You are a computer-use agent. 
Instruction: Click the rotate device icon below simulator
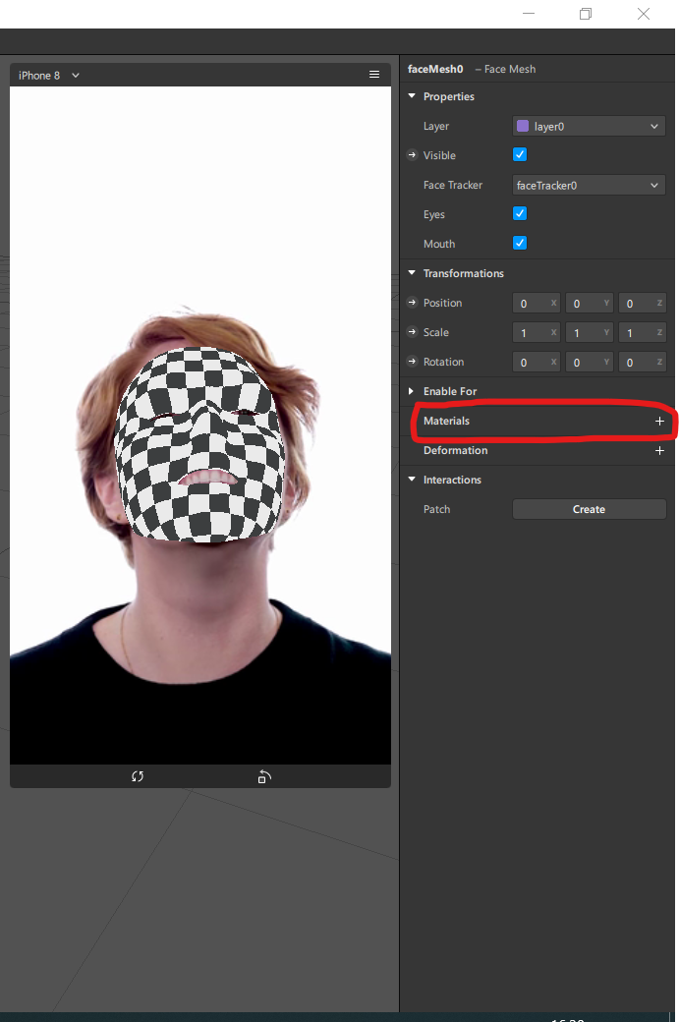pos(264,776)
